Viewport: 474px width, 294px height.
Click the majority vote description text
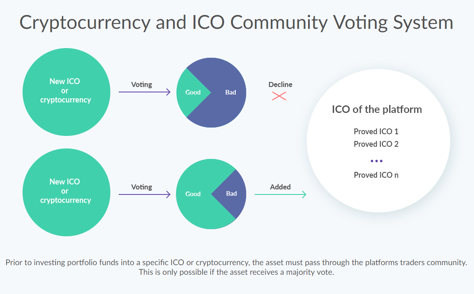237,272
